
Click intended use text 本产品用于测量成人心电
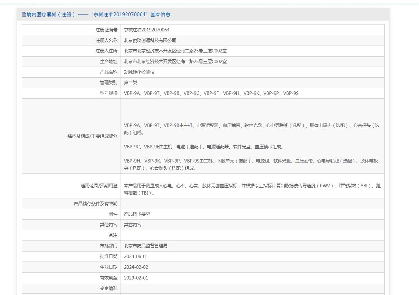253,189
